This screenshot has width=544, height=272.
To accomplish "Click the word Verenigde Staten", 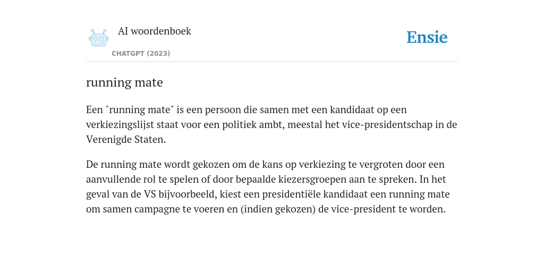I will tap(125, 140).
